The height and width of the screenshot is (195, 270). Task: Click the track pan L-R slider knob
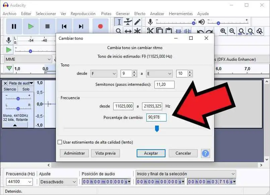18,109
